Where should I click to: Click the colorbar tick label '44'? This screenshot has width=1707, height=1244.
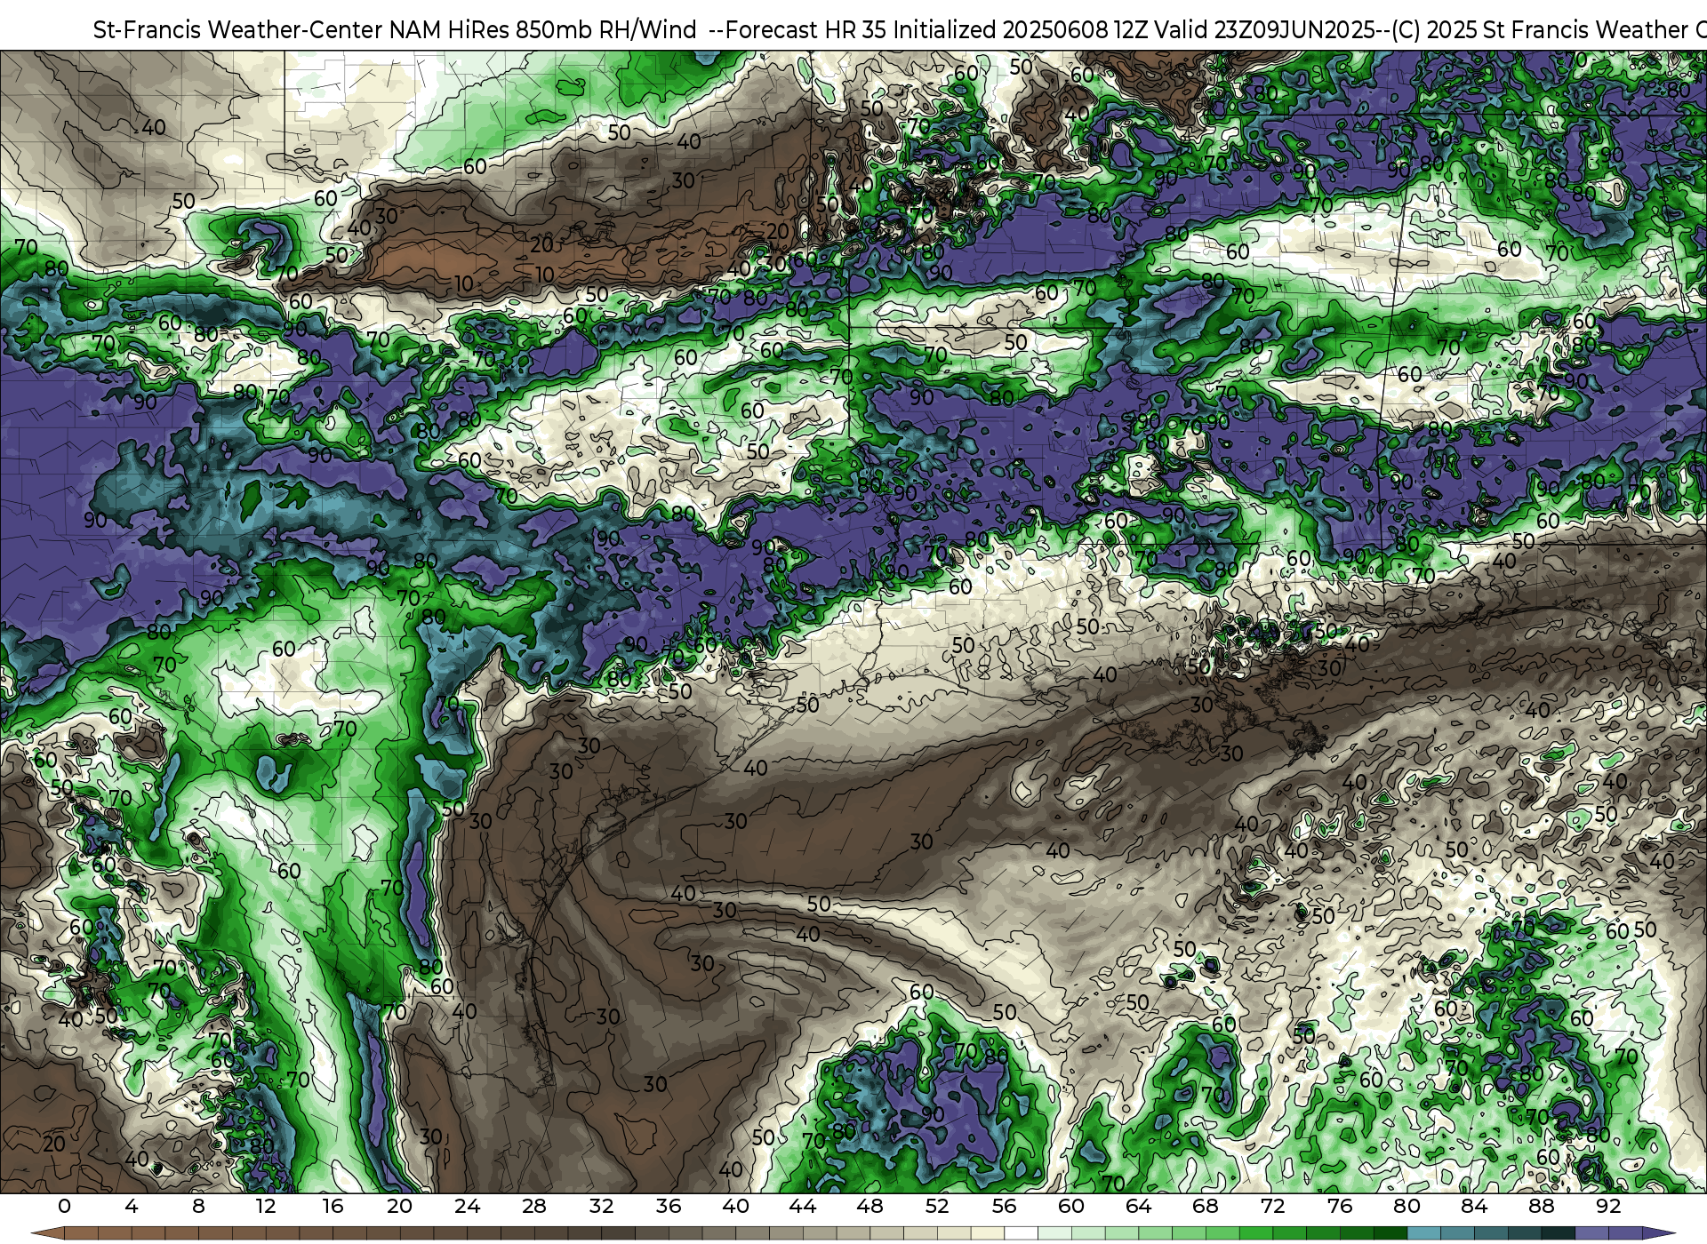803,1206
